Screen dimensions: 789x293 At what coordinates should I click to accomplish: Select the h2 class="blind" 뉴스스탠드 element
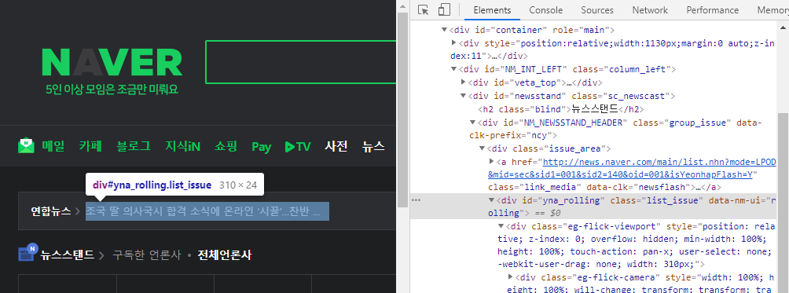pyautogui.click(x=561, y=108)
